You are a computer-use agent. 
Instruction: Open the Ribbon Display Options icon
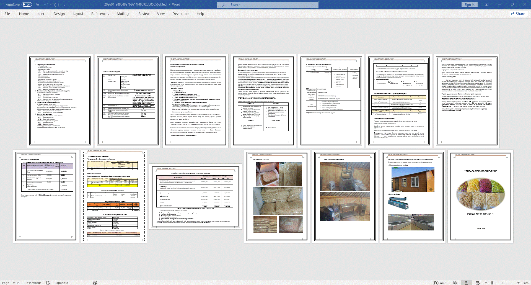(486, 4)
